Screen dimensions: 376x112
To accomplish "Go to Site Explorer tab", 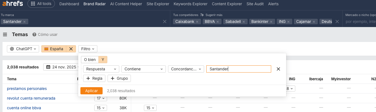I will (158, 4).
